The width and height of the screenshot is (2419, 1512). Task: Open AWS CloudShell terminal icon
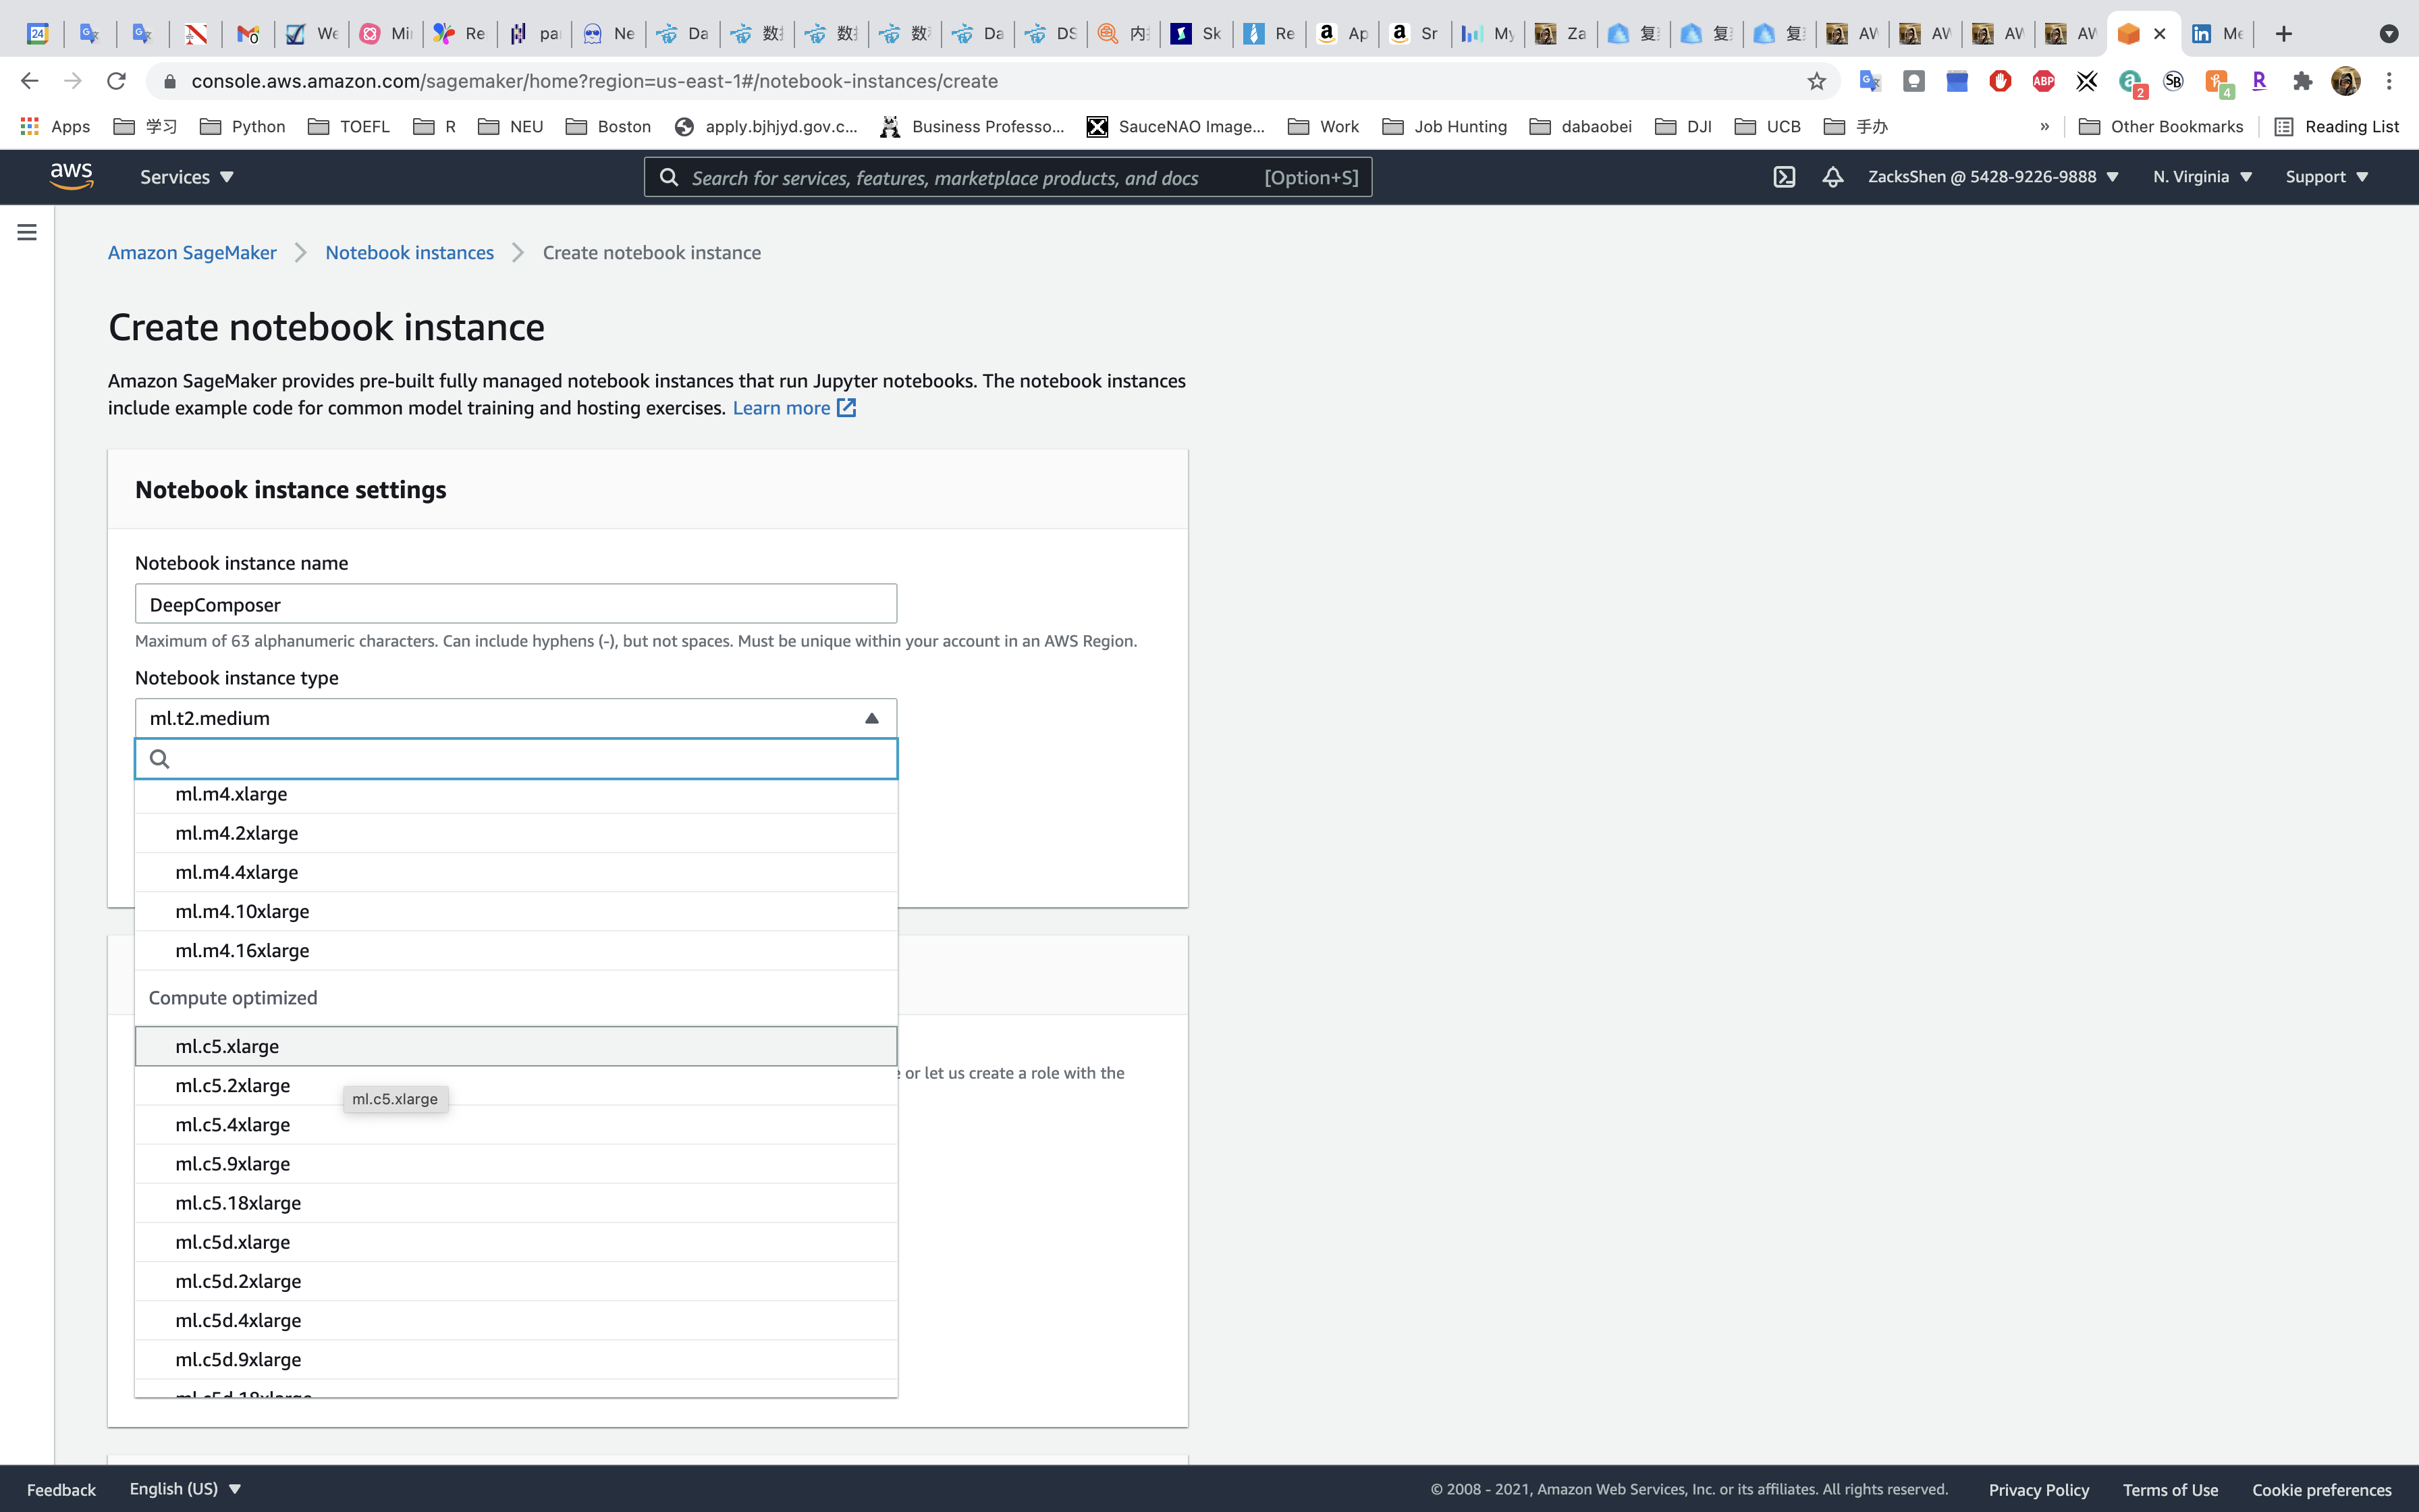pyautogui.click(x=1785, y=177)
